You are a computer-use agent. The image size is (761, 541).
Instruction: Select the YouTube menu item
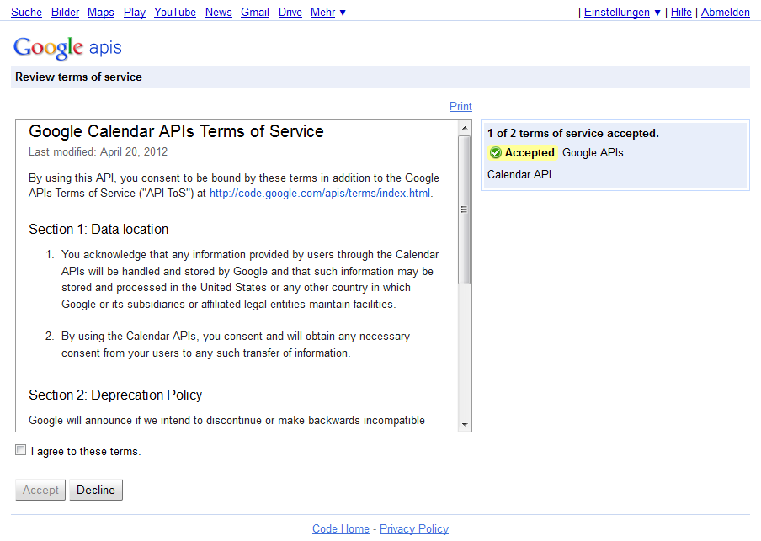click(174, 12)
